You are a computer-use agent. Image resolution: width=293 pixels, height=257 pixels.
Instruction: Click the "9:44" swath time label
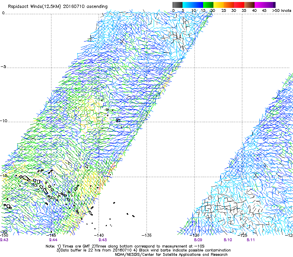53,240
